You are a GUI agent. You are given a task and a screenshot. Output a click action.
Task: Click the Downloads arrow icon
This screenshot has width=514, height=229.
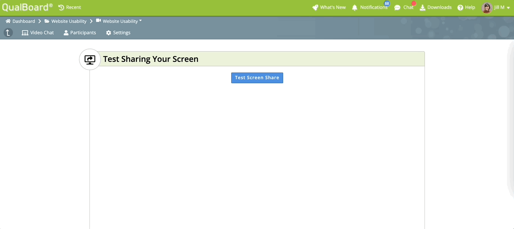tap(423, 7)
